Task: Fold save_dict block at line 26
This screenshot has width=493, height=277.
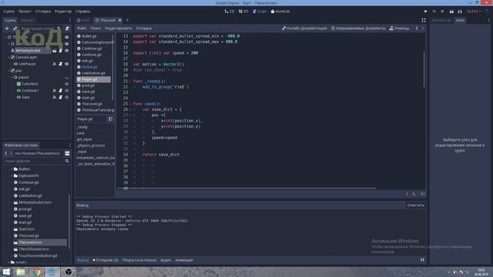Action: [x=130, y=109]
